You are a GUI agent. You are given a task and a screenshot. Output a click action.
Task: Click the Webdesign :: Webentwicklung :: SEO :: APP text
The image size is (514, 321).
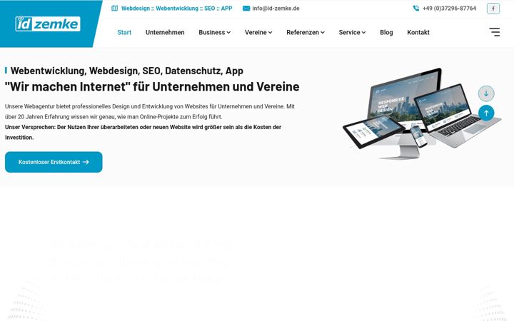coord(177,9)
